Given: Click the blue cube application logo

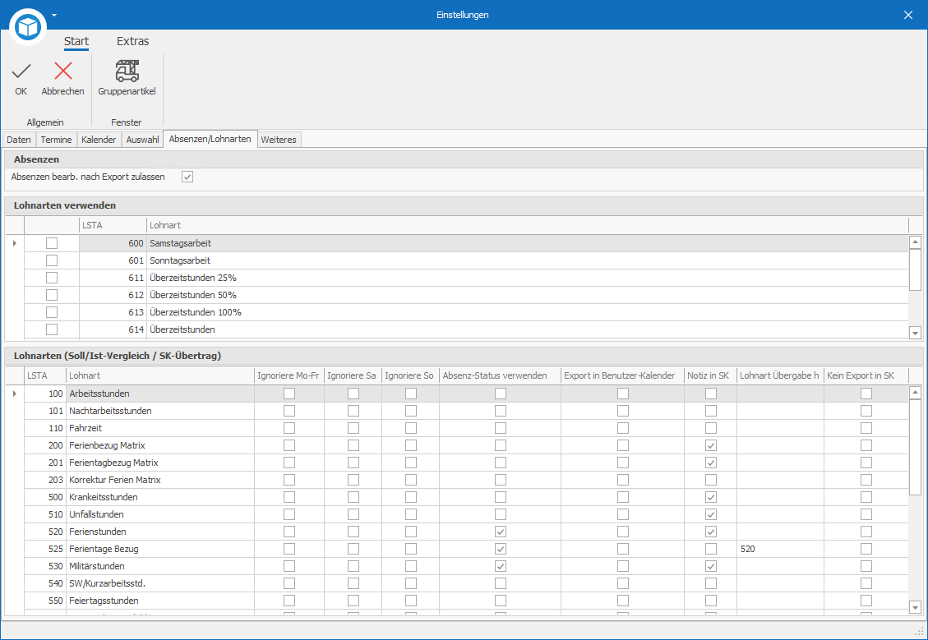Looking at the screenshot, I should point(28,26).
